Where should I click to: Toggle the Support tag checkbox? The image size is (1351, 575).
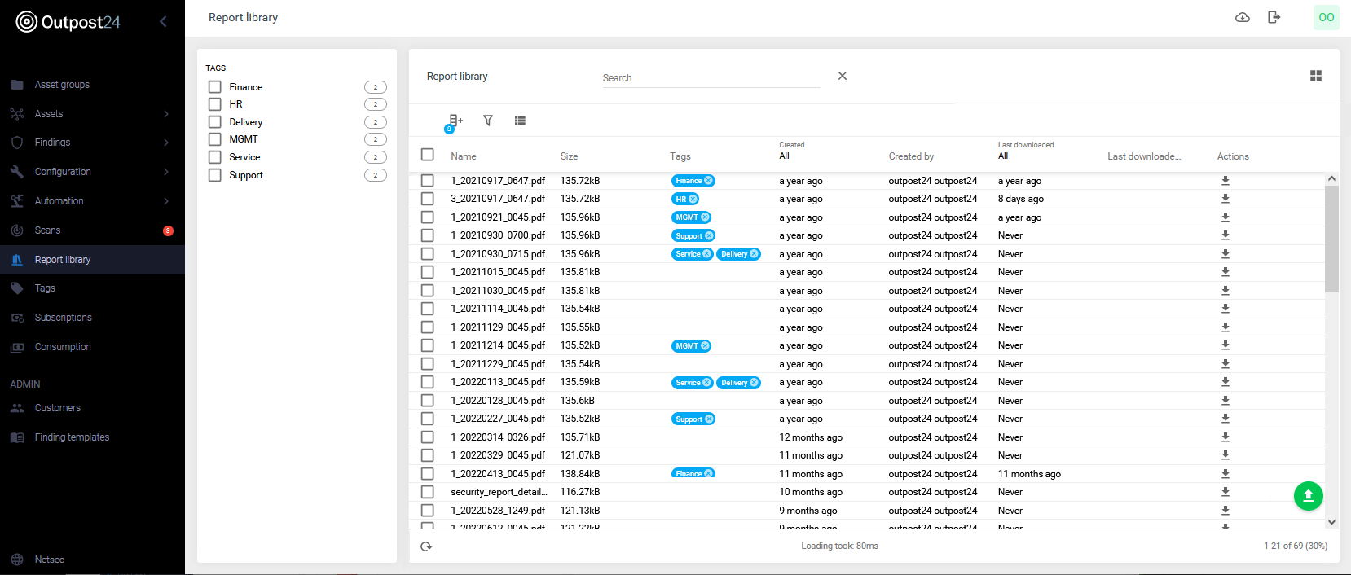pyautogui.click(x=215, y=175)
